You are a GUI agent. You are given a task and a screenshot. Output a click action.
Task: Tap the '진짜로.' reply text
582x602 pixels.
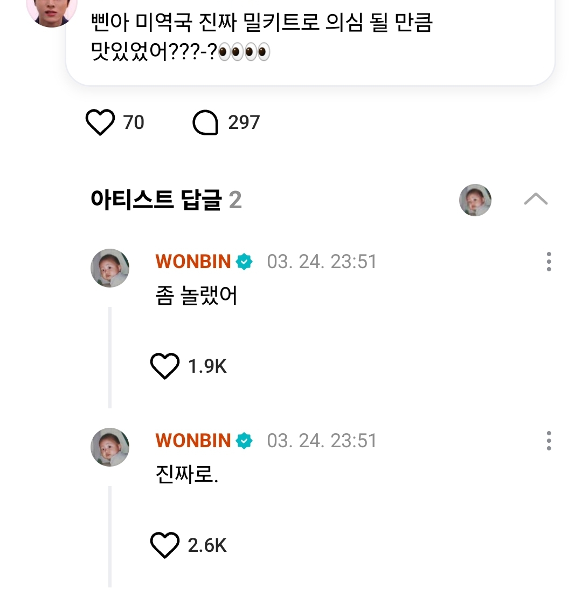click(186, 475)
